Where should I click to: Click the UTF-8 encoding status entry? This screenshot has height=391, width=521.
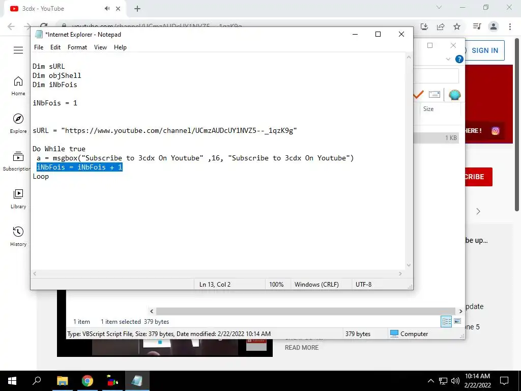[x=363, y=285]
